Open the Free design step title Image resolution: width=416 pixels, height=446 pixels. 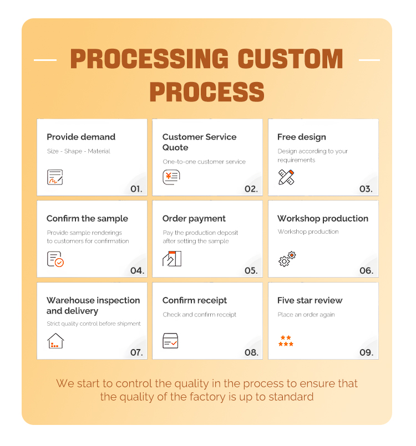click(302, 137)
